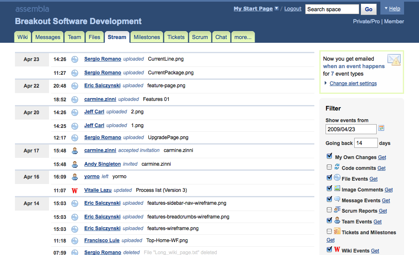Viewport: 419px width, 255px height.
Task: Click the file icon next to Features 01 upload
Action: click(75, 100)
